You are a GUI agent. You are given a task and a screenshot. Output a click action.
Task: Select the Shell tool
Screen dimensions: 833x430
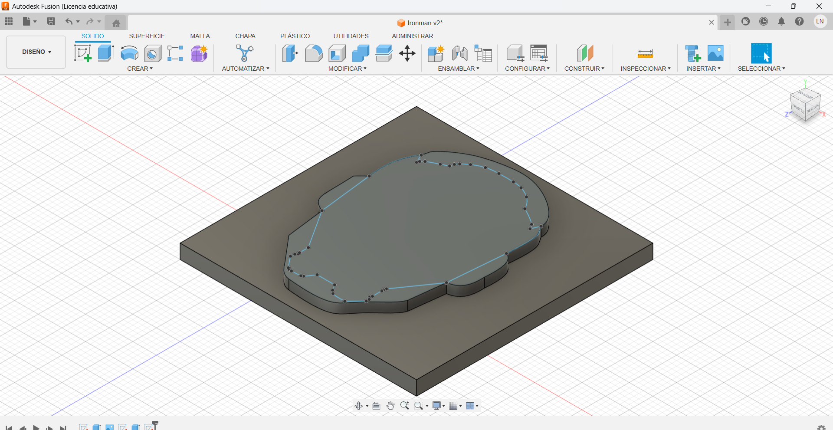(337, 53)
